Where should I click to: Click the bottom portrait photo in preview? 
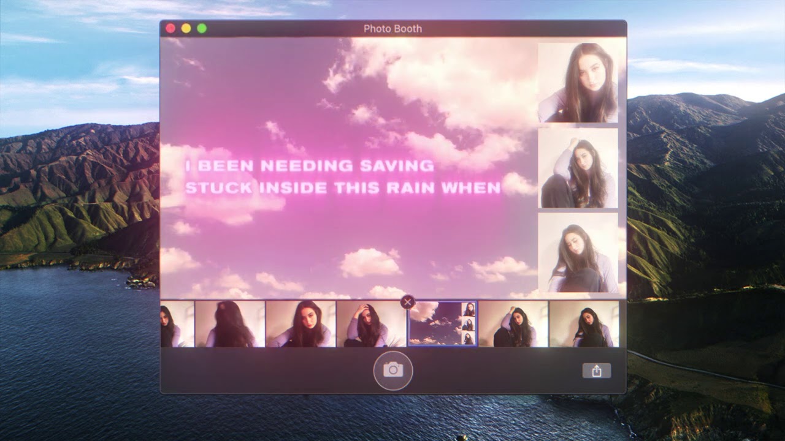(578, 252)
